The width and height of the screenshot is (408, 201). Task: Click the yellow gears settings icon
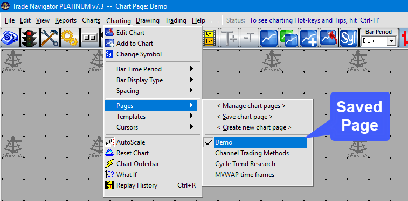(70, 38)
